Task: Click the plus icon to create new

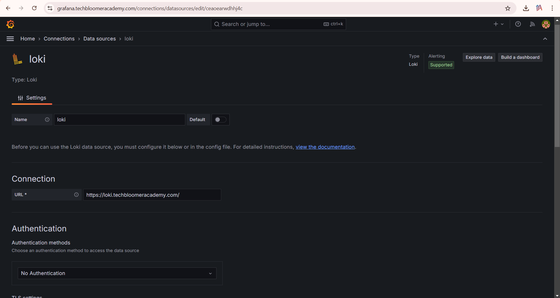Action: click(495, 24)
